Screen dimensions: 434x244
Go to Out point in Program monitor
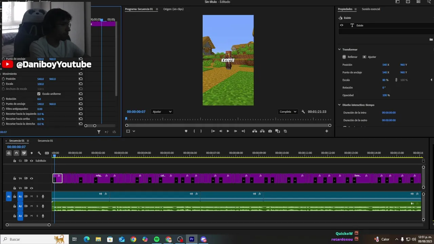243,131
